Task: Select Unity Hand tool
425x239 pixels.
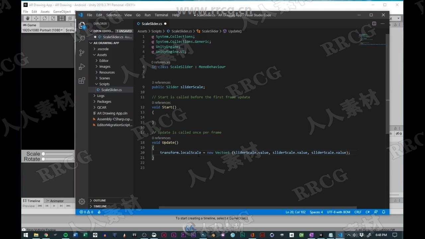Action: [28, 18]
